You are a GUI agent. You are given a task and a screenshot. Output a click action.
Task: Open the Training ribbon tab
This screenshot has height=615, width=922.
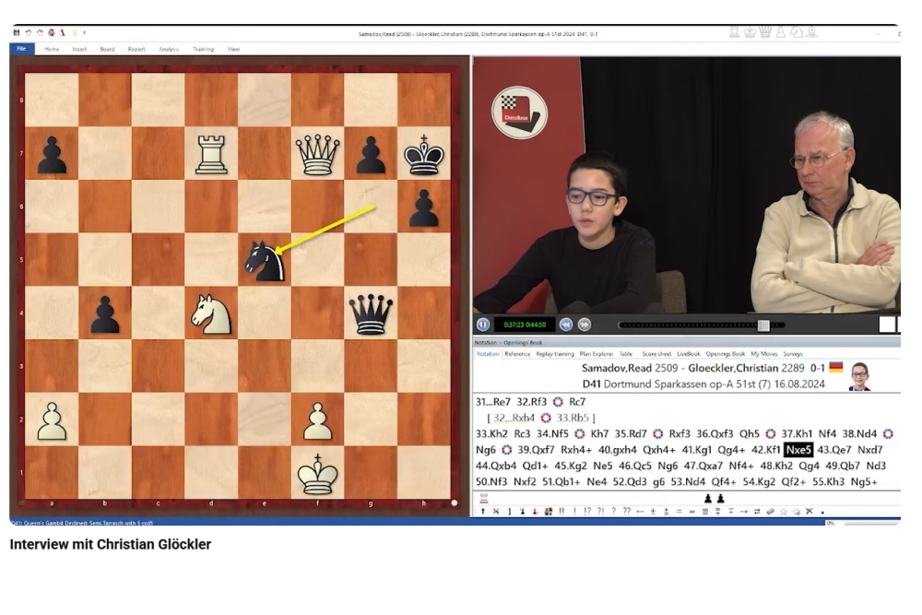click(203, 49)
